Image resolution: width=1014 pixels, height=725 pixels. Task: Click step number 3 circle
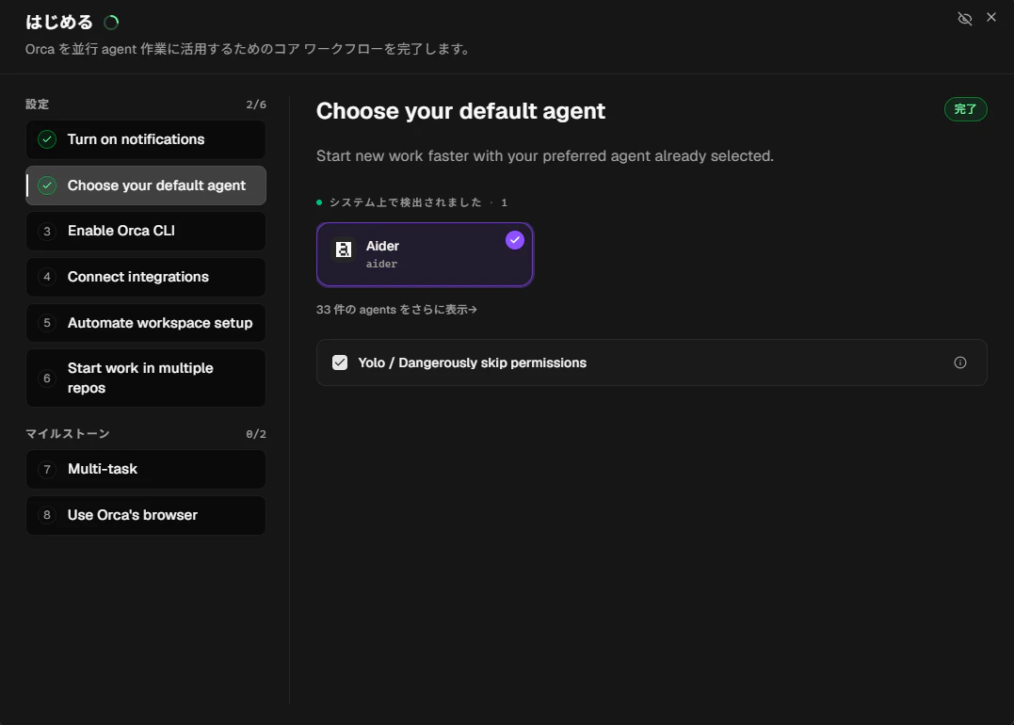[47, 232]
